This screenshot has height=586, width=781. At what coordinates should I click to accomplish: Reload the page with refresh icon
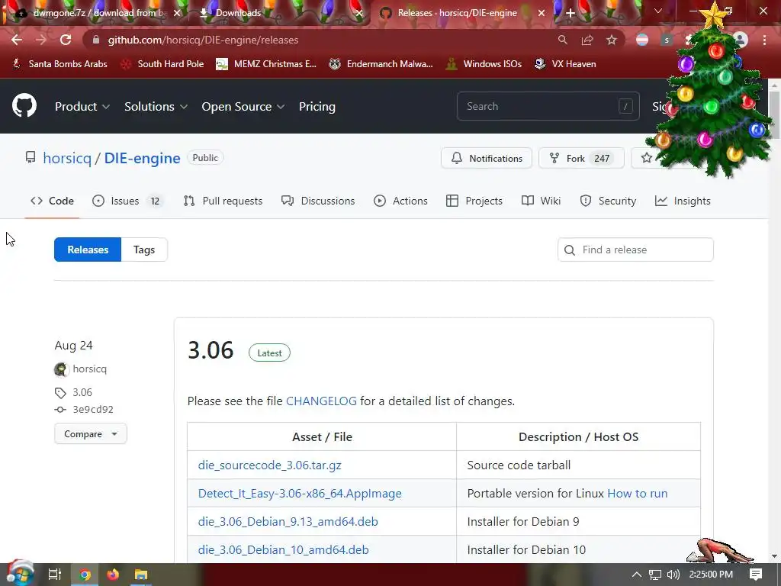pos(66,40)
